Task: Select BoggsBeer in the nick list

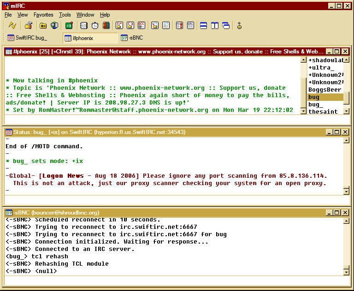Action: [x=325, y=90]
